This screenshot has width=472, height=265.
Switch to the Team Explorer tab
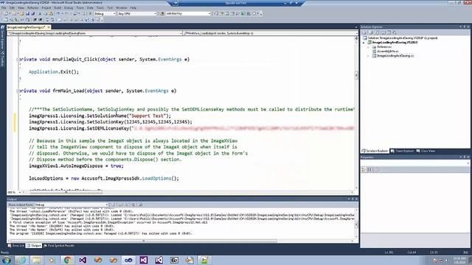pyautogui.click(x=402, y=151)
